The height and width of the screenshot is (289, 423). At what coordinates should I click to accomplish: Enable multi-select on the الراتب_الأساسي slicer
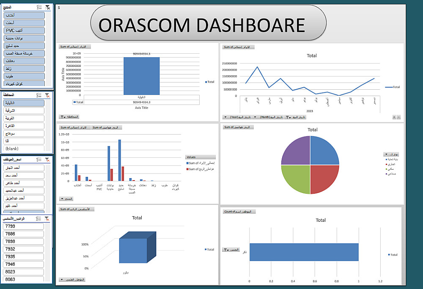39,219
